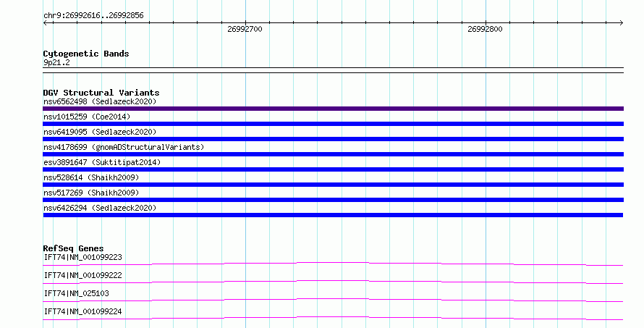Select DGV Structural Variants track title
This screenshot has width=644, height=328.
[101, 93]
